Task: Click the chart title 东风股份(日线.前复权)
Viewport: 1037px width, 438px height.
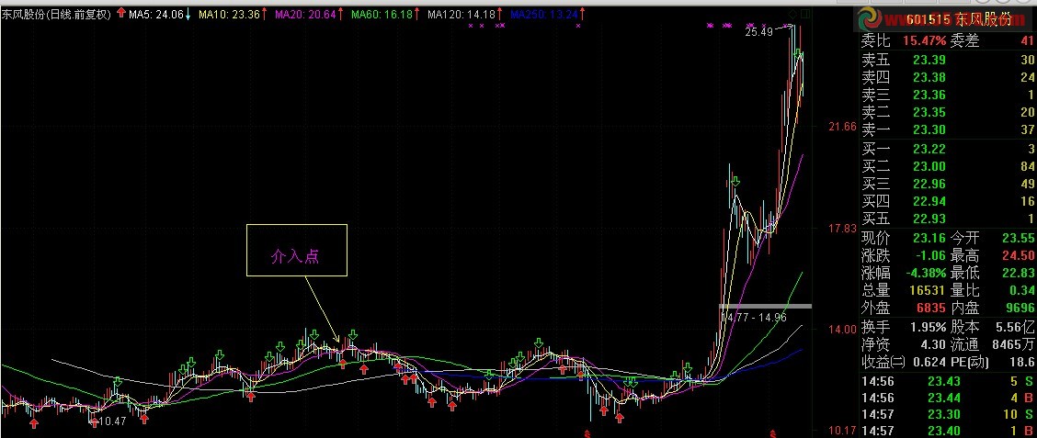Action: (x=55, y=13)
